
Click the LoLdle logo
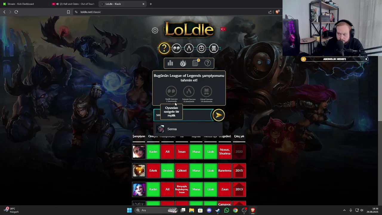point(189,30)
